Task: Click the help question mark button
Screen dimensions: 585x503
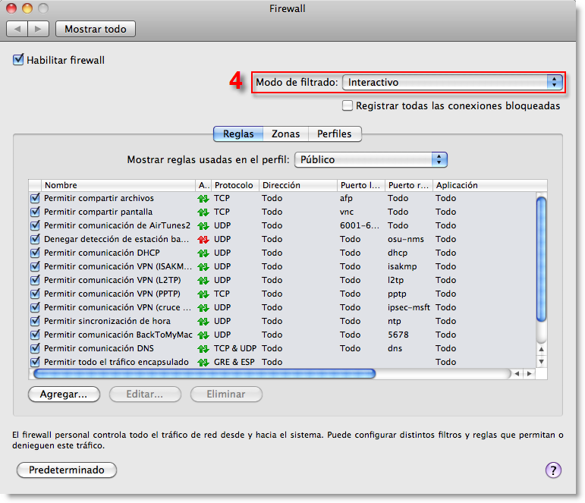Action: pyautogui.click(x=553, y=470)
